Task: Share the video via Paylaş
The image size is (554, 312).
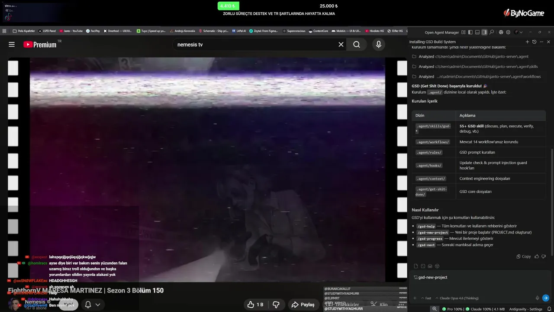Action: click(x=303, y=305)
